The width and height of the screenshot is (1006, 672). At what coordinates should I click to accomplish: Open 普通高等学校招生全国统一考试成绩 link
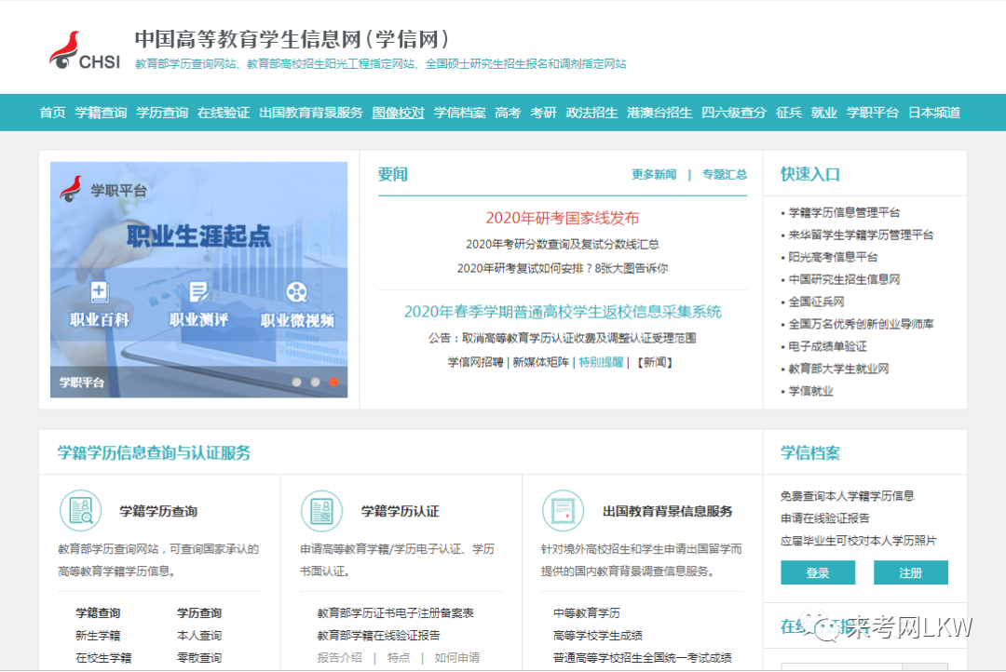point(642,658)
